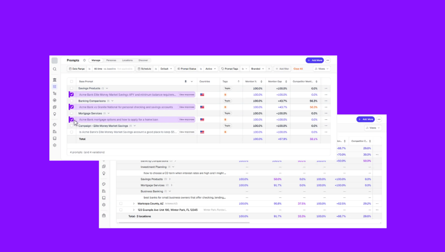445x252 pixels.
Task: Remove the Prompt Tags filter with X
Action: coord(269,69)
